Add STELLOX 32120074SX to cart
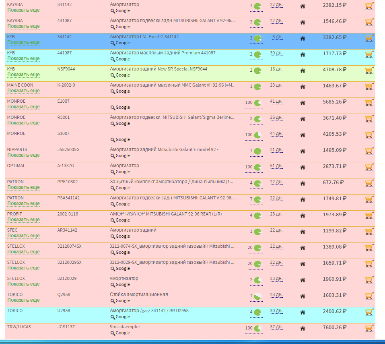Viewport: 385px width, 344px height. (369, 248)
